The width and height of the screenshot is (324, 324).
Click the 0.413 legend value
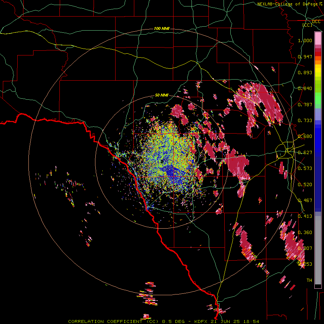305,216
